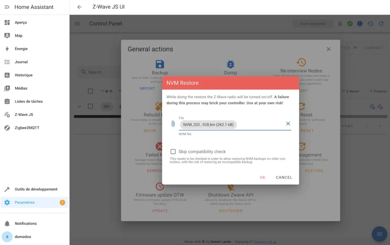Click the paperclip file attach icon
This screenshot has height=245, width=390.
173,123
